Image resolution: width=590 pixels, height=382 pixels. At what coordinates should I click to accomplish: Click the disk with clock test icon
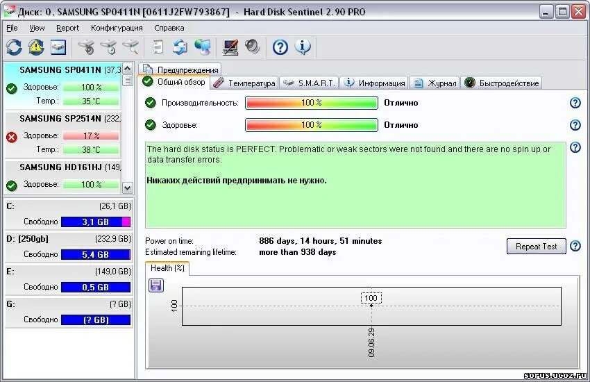tap(108, 47)
